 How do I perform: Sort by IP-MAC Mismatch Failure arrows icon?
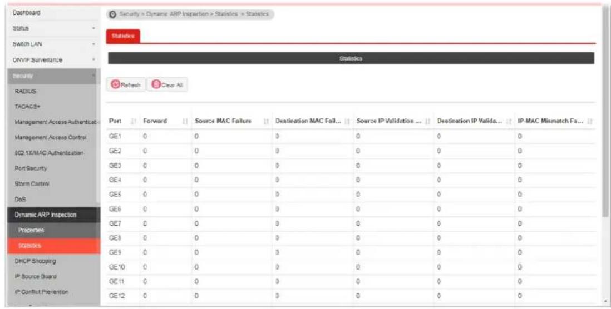(589, 121)
